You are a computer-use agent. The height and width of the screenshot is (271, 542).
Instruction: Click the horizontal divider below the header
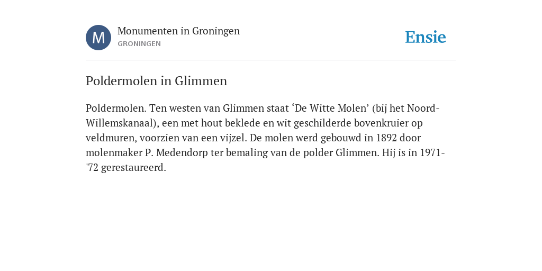tap(271, 60)
